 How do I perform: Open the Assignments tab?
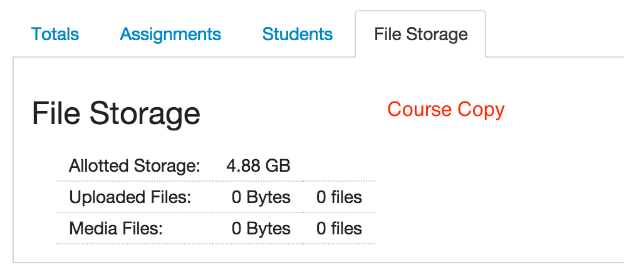pos(170,34)
